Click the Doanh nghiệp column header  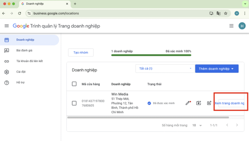pyautogui.click(x=121, y=84)
